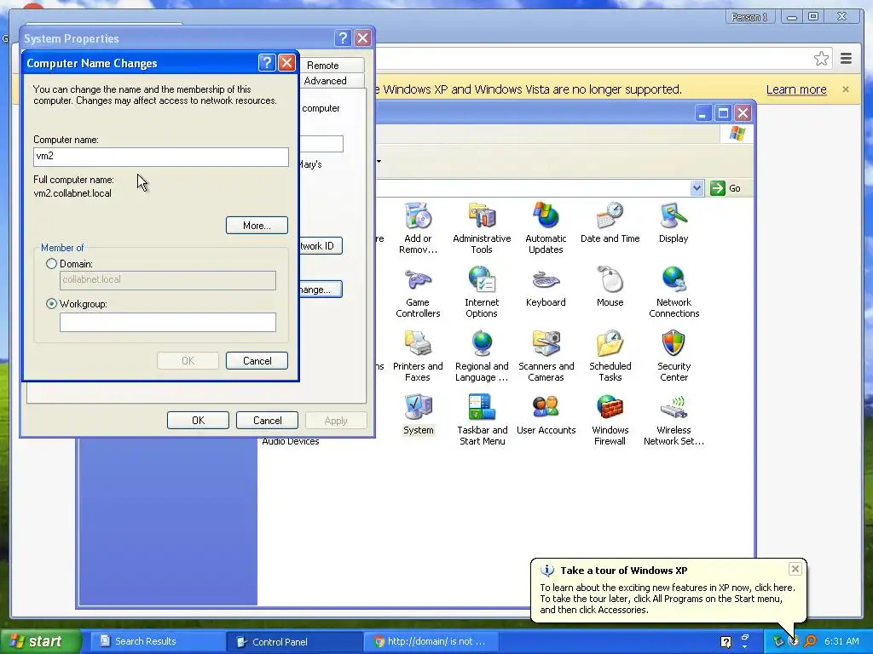Follow the Learn more link
873x654 pixels.
click(796, 89)
